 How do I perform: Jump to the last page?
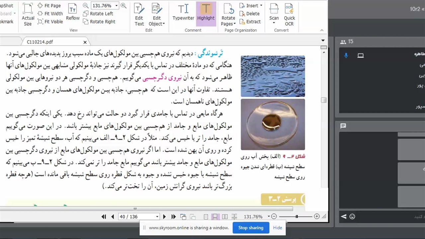click(x=173, y=217)
